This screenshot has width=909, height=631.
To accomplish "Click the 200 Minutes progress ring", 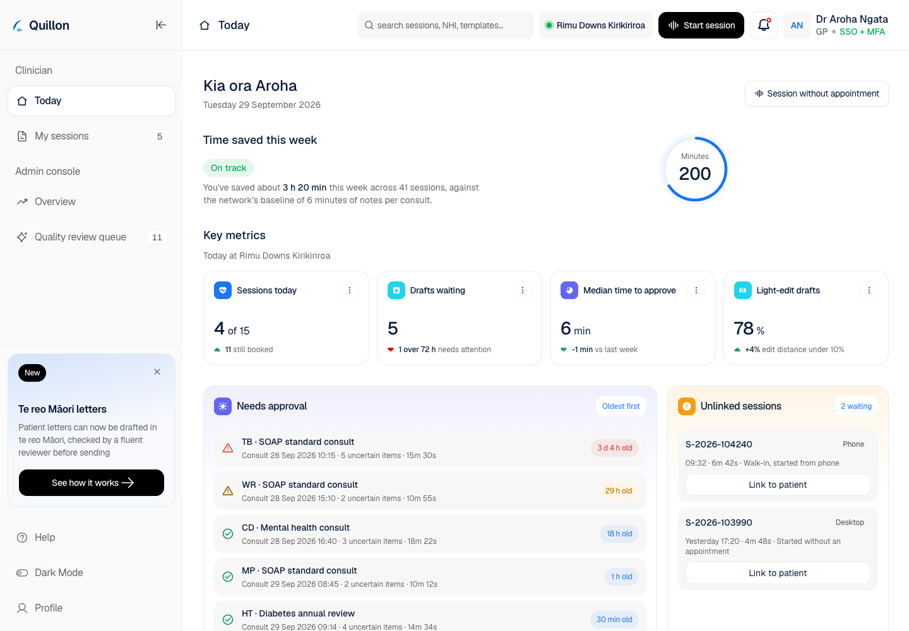I will point(694,169).
